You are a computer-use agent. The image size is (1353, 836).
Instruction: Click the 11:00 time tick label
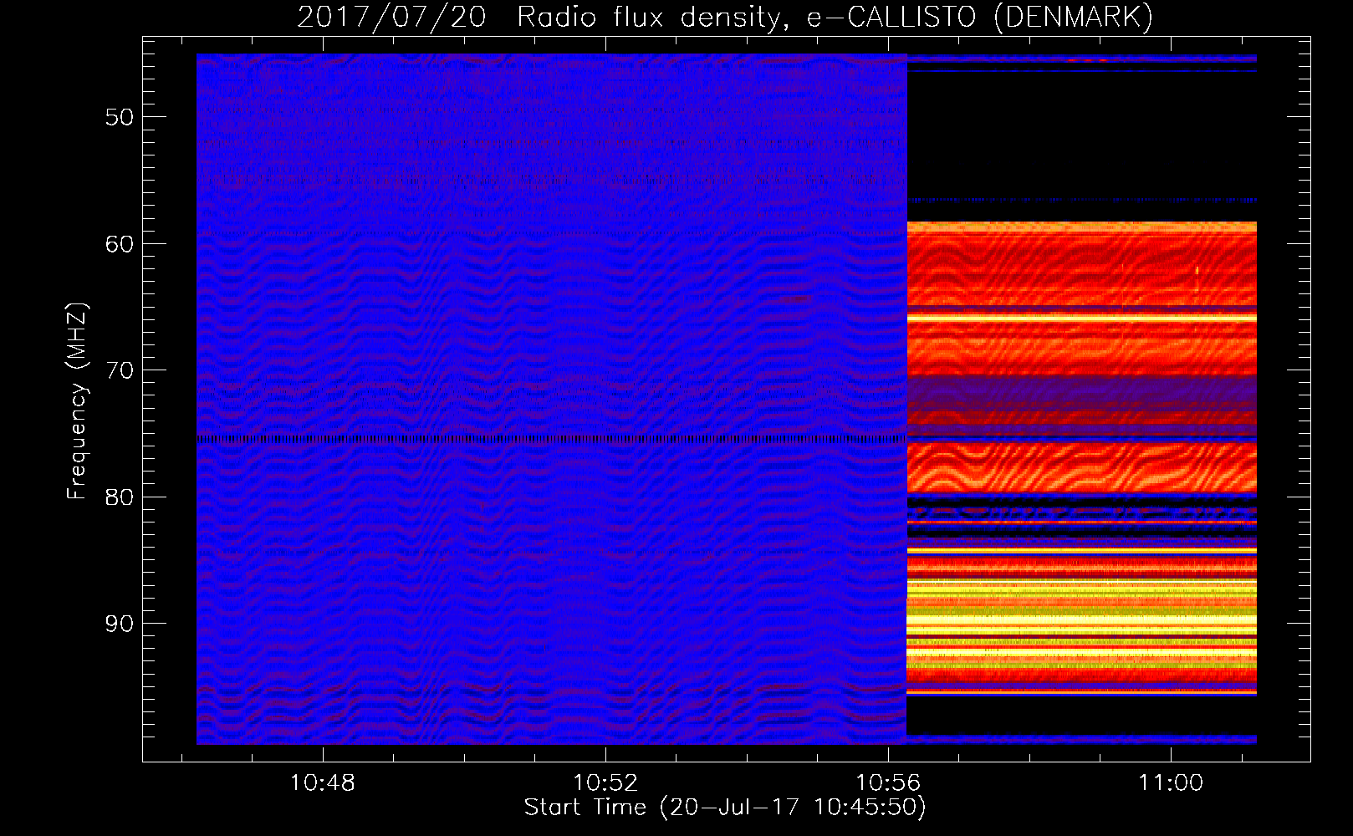pos(1171,783)
